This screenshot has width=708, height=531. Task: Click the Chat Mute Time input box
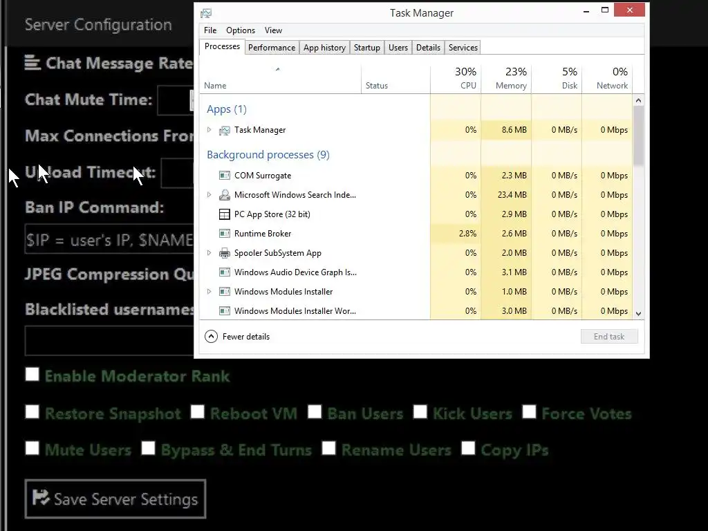pos(175,100)
